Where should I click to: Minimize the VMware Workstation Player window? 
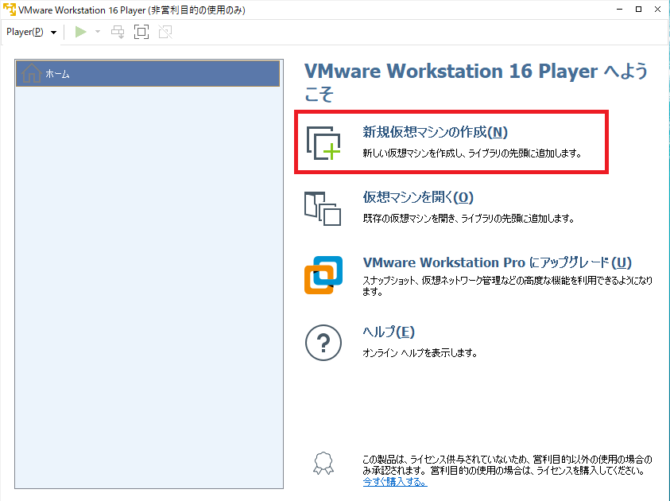click(x=620, y=10)
